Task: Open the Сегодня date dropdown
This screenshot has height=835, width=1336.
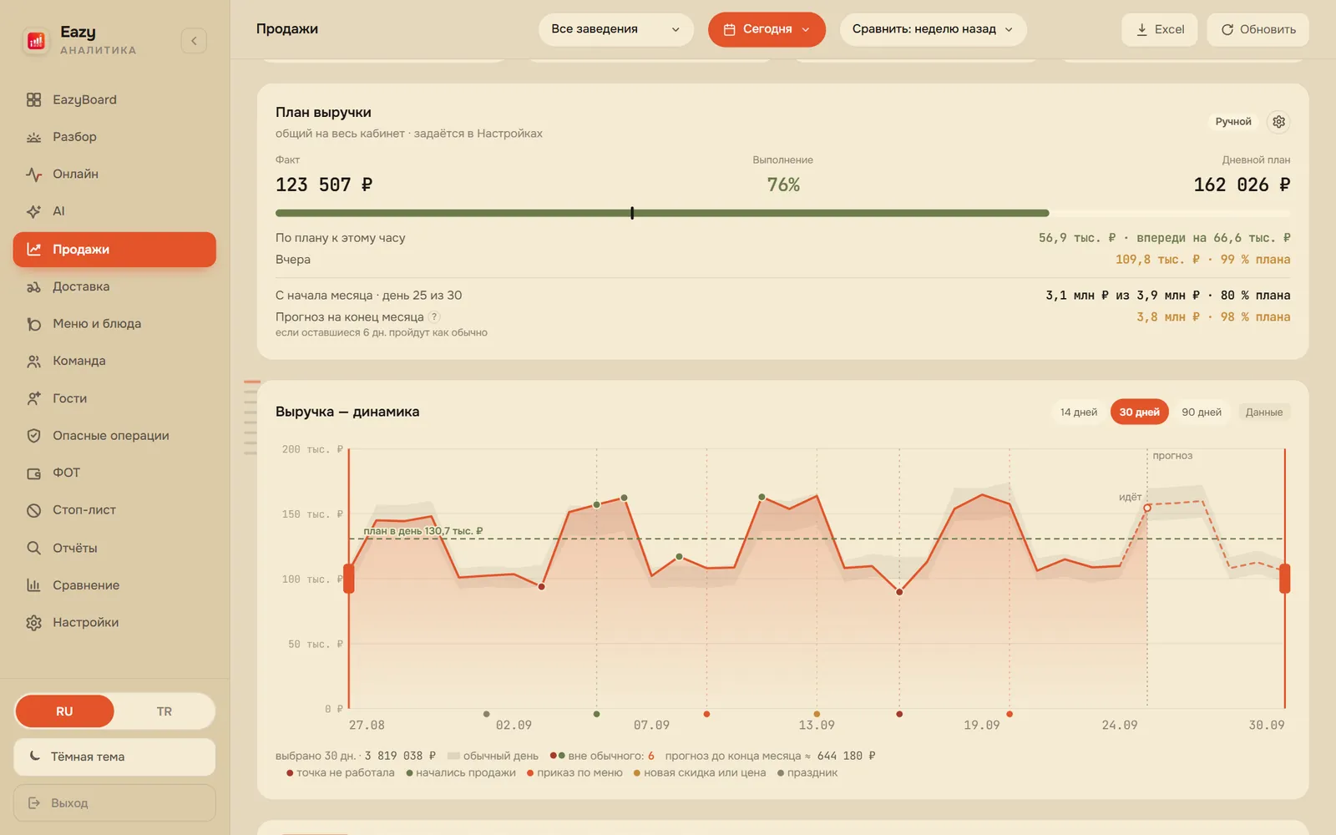Action: click(x=767, y=29)
